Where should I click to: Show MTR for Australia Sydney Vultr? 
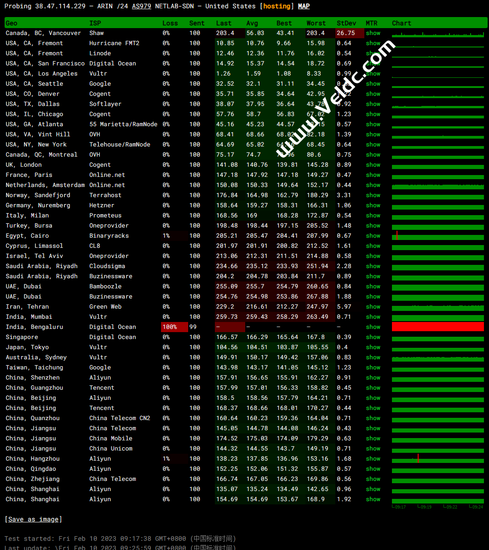click(373, 357)
